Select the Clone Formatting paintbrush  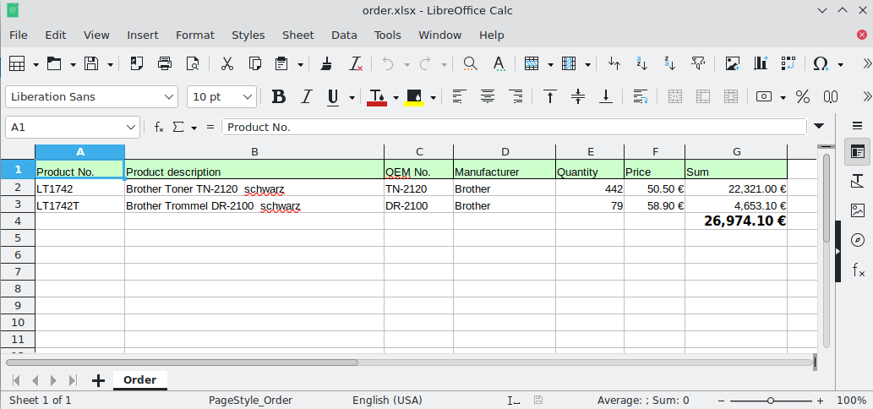point(327,63)
